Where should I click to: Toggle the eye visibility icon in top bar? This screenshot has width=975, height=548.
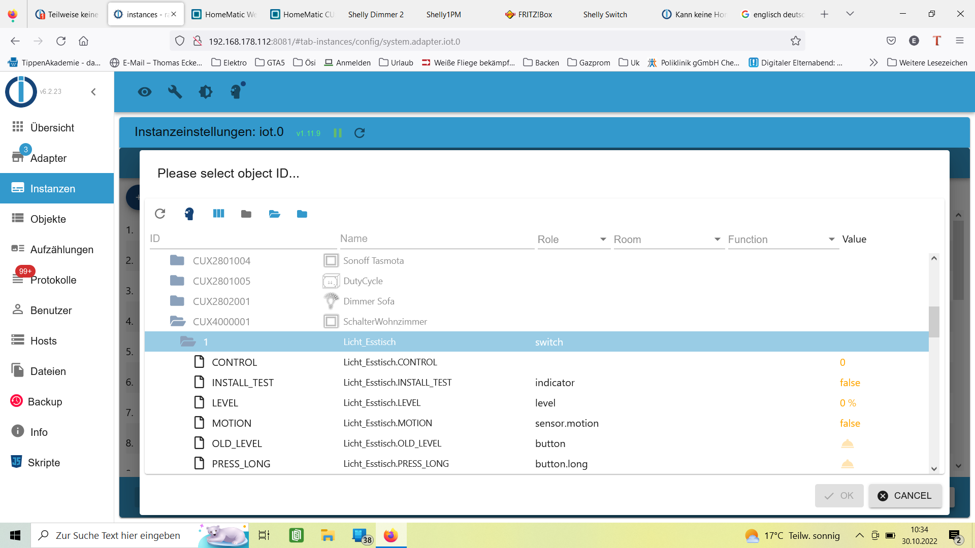145,92
